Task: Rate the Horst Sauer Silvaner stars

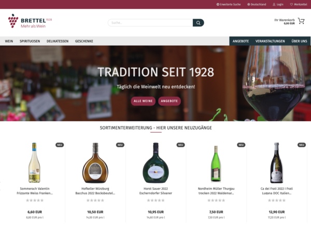Action: click(x=155, y=200)
